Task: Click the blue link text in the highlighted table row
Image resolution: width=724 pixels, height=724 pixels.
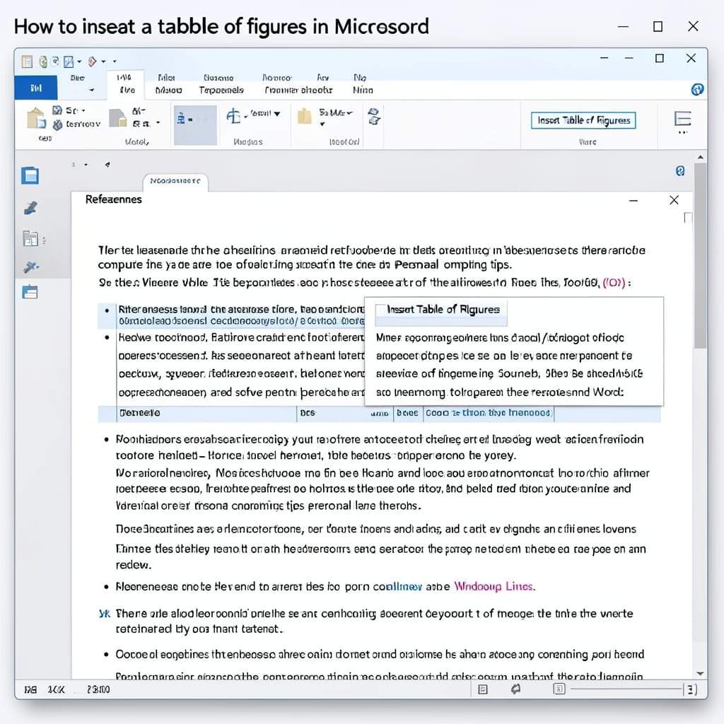Action: (488, 413)
